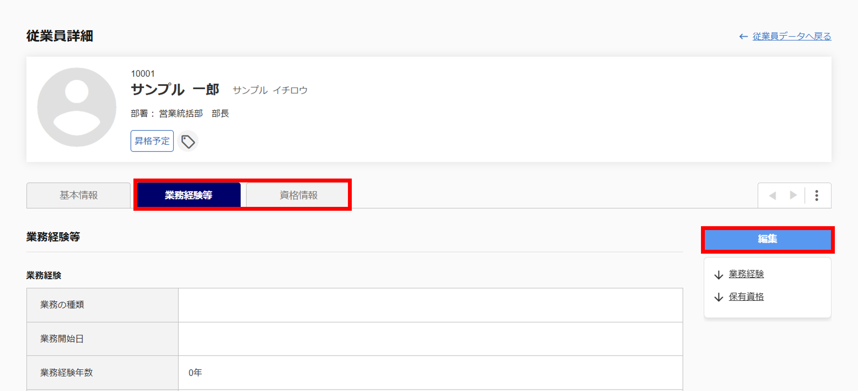Open the 資格情報 tab

pyautogui.click(x=298, y=196)
